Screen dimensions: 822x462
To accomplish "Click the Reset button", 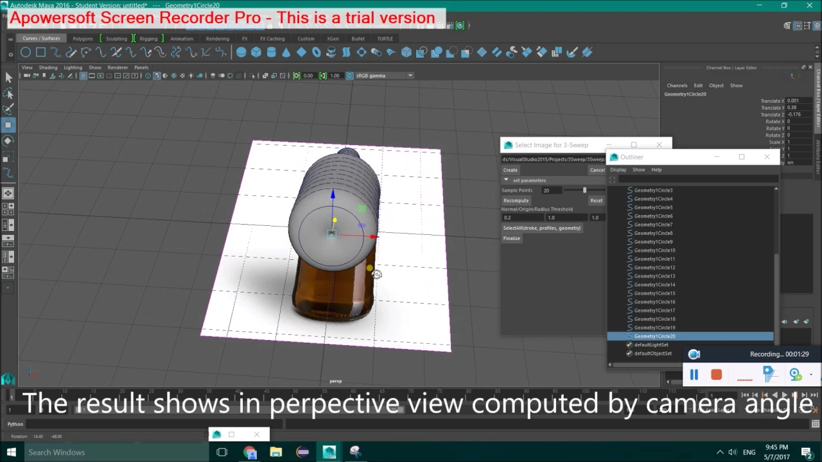I will click(597, 200).
